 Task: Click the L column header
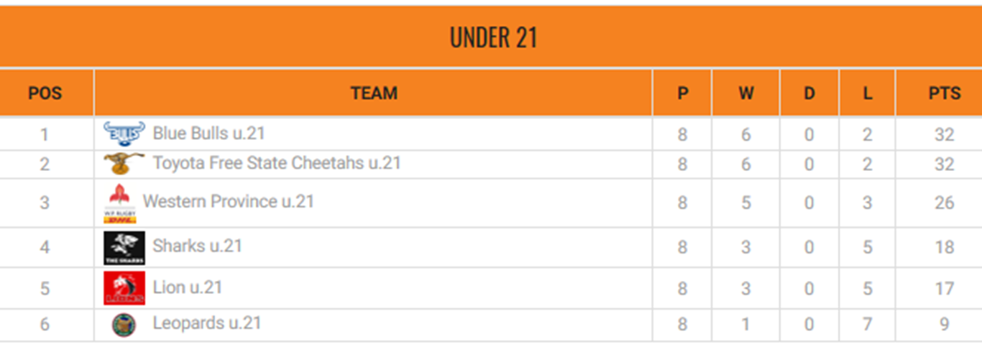pos(868,93)
